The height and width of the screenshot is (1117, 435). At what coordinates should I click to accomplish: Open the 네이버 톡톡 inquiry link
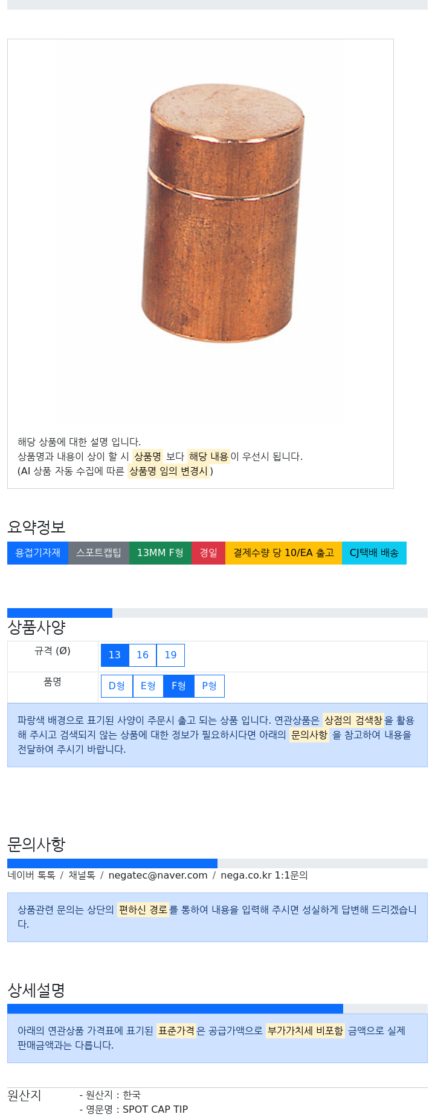[x=31, y=875]
